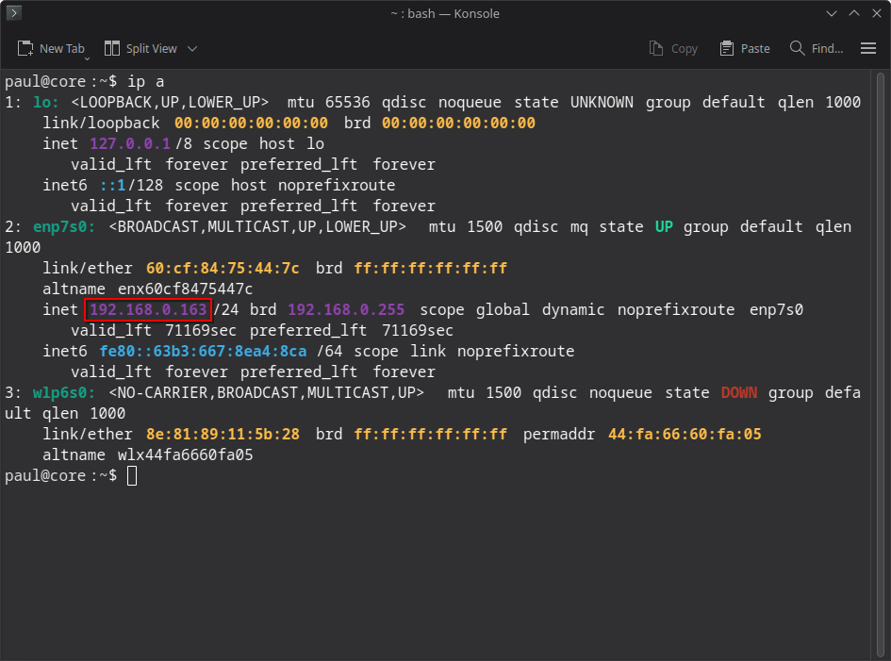Click the MAC address 8e:81:89:11:5b:28
The height and width of the screenshot is (661, 891).
point(223,435)
